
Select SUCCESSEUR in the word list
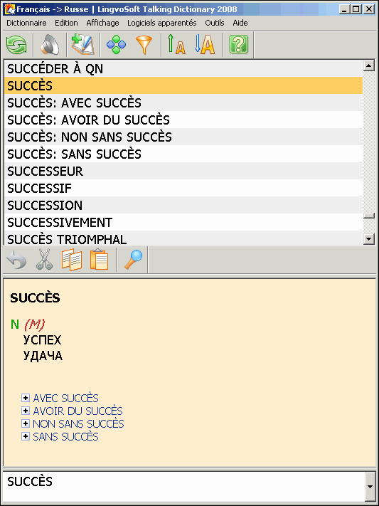click(x=183, y=171)
